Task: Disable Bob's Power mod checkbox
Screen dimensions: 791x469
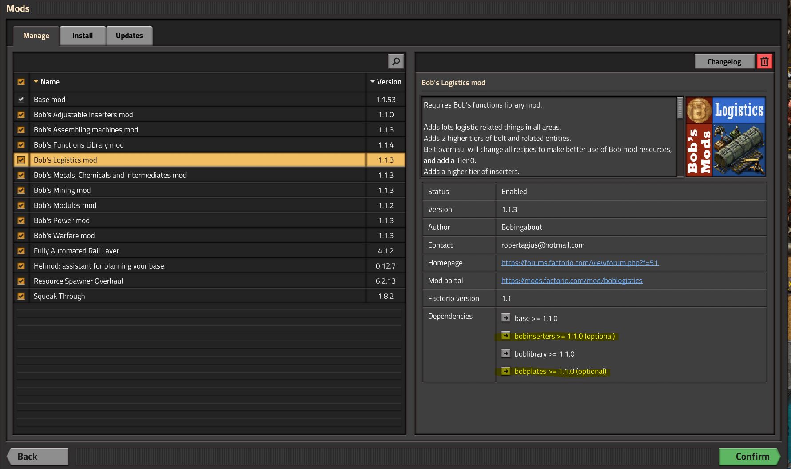Action: (x=21, y=220)
